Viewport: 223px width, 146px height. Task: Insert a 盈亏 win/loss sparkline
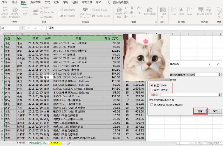[x=190, y=11]
